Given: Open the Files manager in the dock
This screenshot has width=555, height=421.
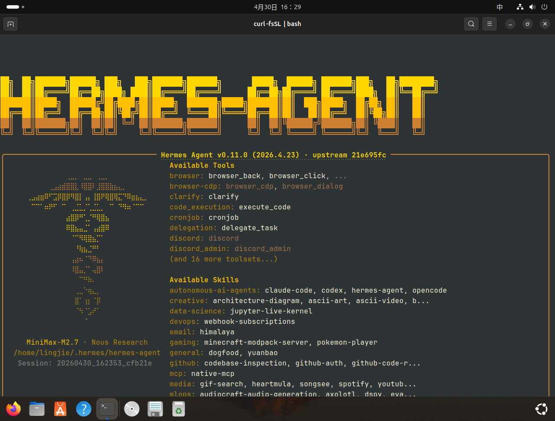Looking at the screenshot, I should (x=37, y=409).
